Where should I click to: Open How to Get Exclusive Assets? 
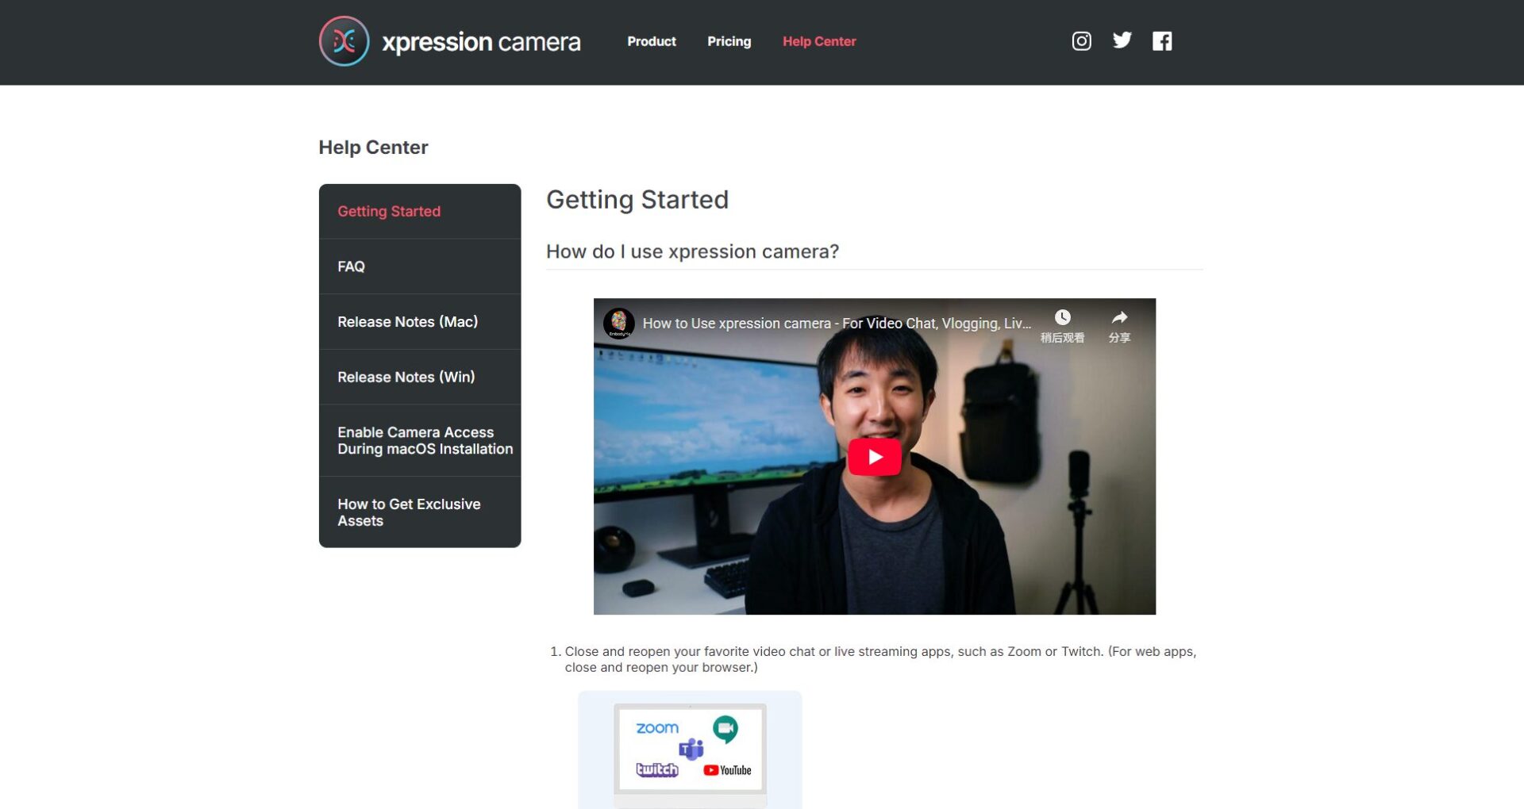(409, 512)
